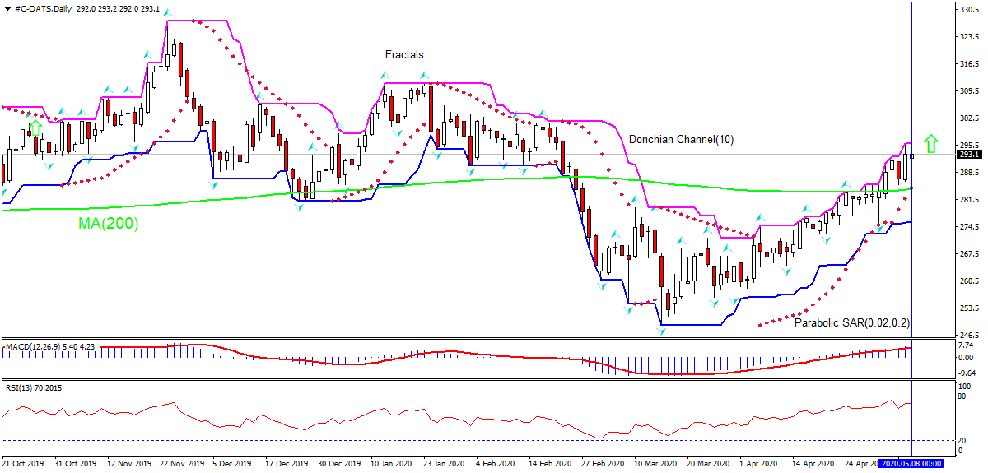988x473 pixels.
Task: Click the 293.1 current price tag
Action: 969,154
